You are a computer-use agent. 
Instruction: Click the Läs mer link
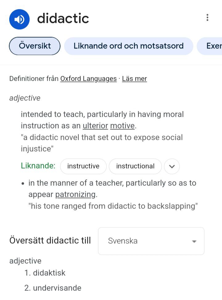(134, 79)
